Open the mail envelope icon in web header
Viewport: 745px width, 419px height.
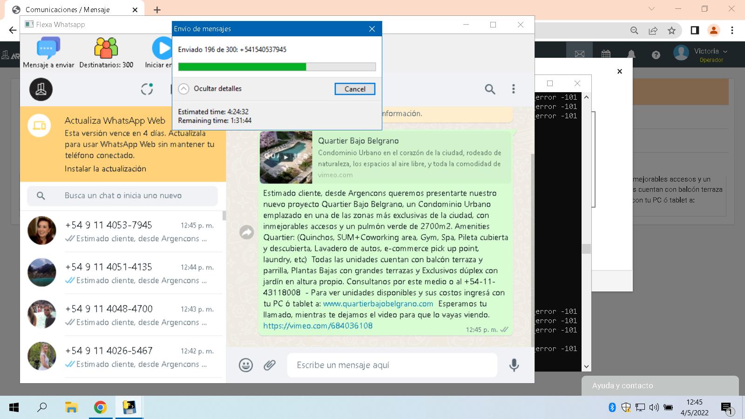(x=580, y=54)
